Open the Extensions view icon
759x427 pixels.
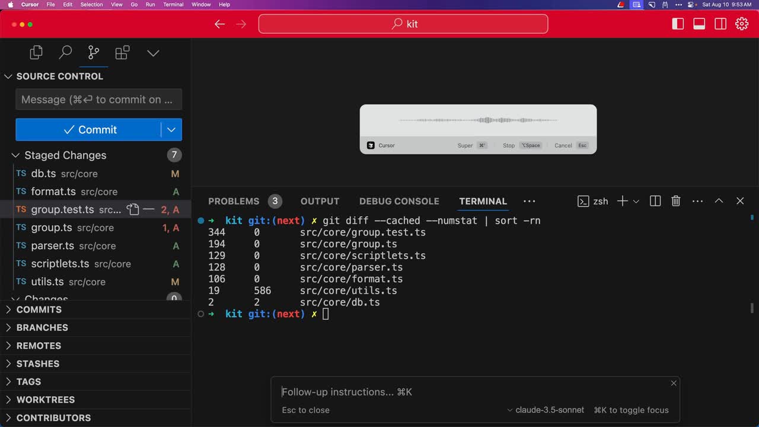tap(122, 53)
